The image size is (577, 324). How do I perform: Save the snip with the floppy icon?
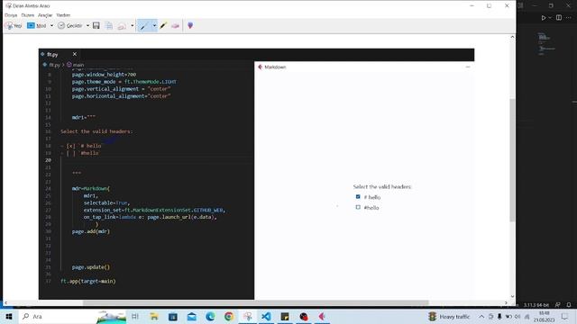pos(96,26)
